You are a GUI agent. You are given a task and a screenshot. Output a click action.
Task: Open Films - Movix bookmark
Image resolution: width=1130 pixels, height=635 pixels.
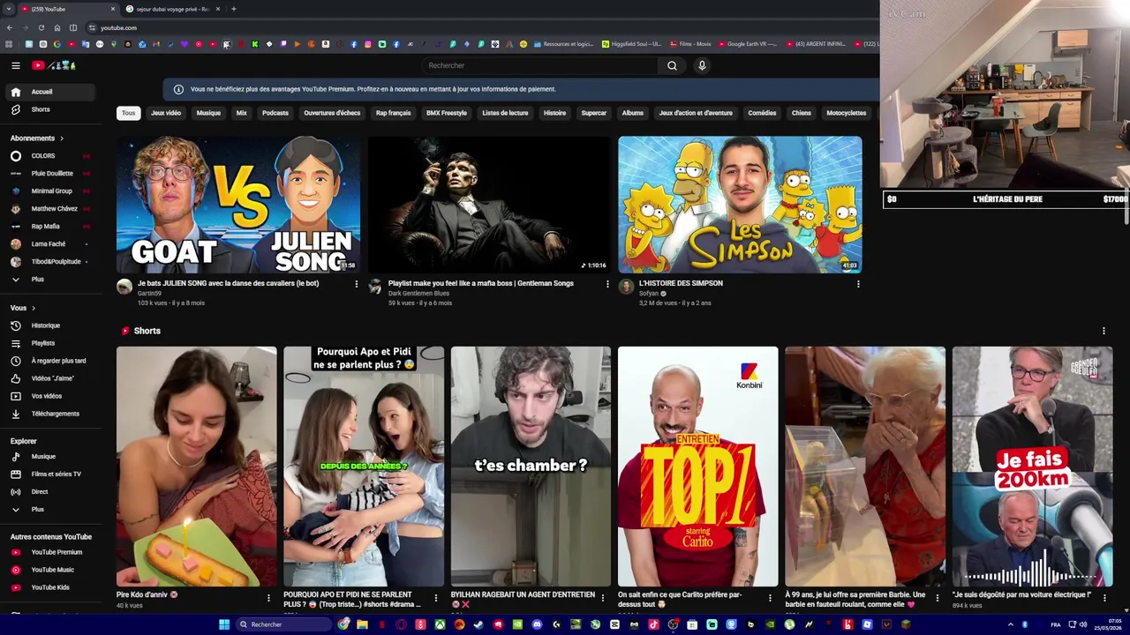coord(690,44)
